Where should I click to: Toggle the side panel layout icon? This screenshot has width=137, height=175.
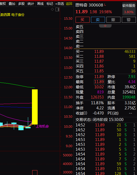(57, 9)
